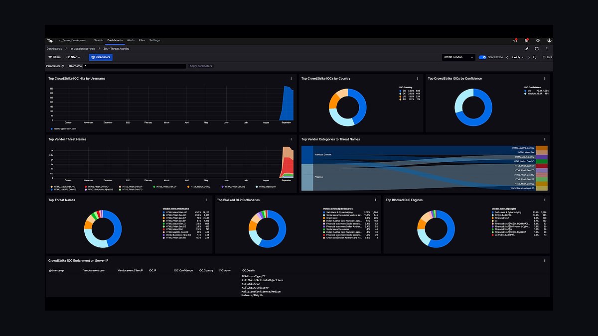Sort by IOC.Country column header
This screenshot has width=598, height=336.
pos(206,270)
